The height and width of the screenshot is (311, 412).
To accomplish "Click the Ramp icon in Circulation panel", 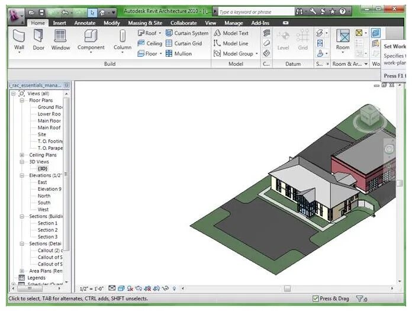I will 266,43.
